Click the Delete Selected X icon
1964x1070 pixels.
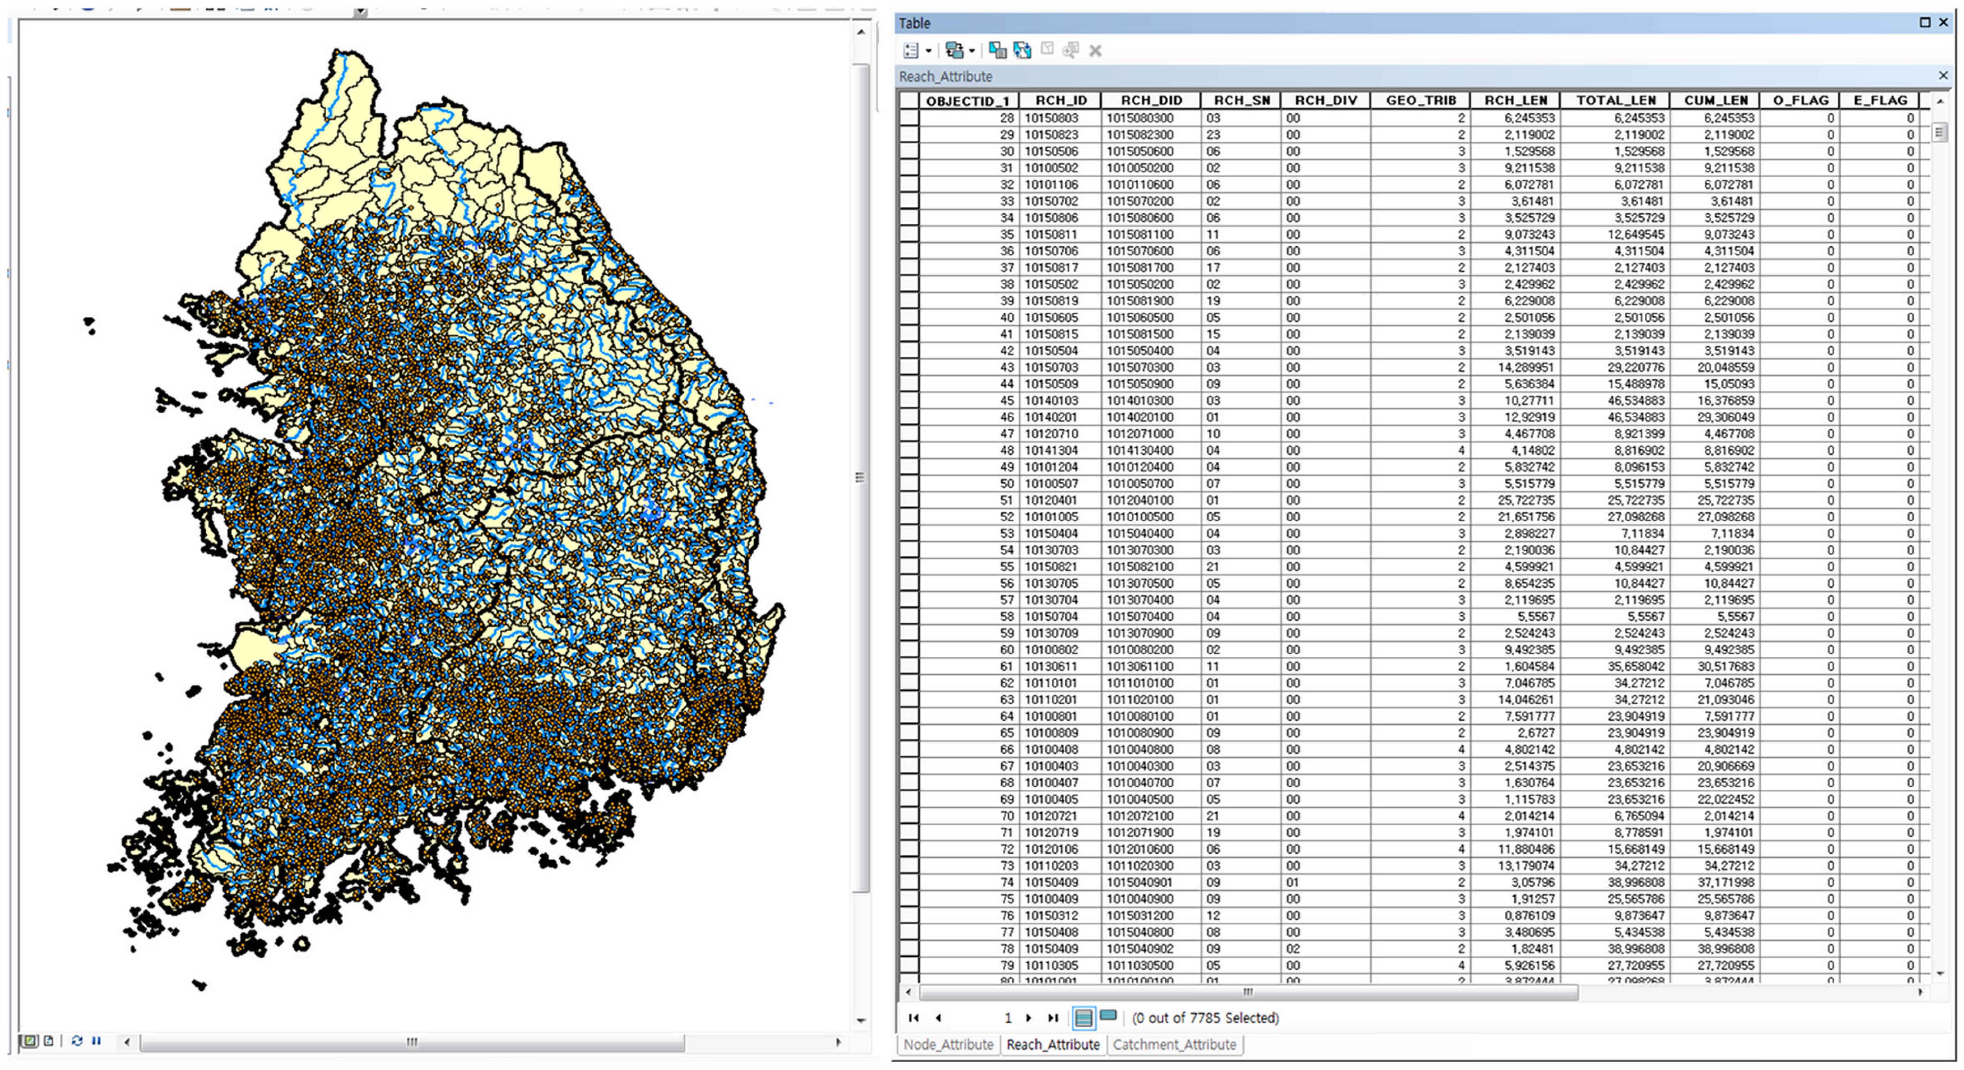1096,51
